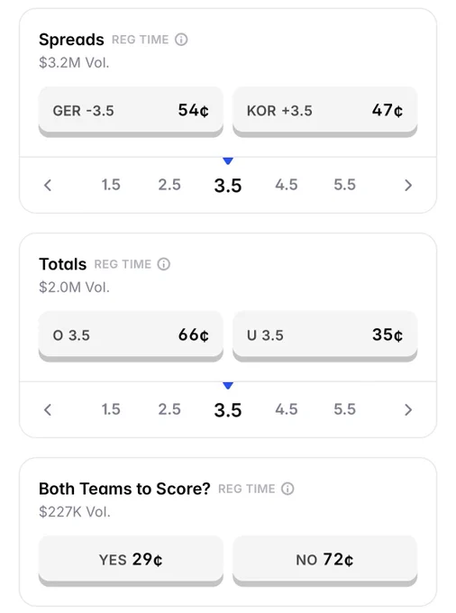Set totals line to 2.5
Screen dimensions: 456x613
point(169,409)
